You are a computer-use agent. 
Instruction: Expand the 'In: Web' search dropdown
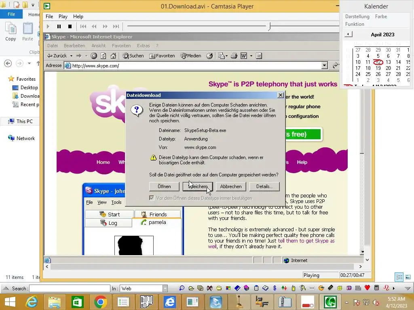click(165, 288)
